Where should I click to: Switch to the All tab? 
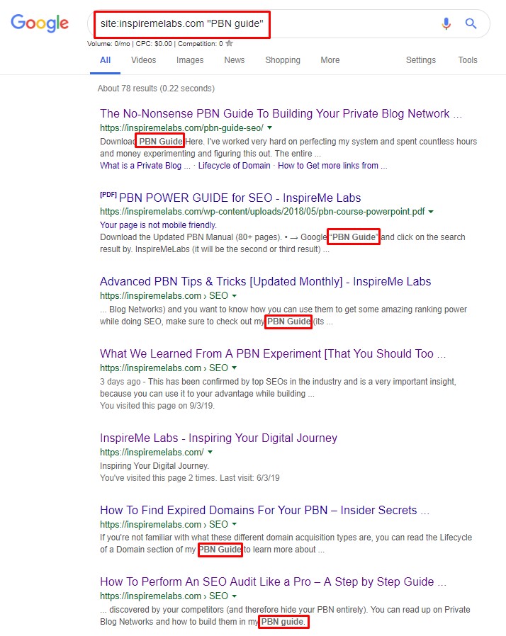(x=105, y=60)
